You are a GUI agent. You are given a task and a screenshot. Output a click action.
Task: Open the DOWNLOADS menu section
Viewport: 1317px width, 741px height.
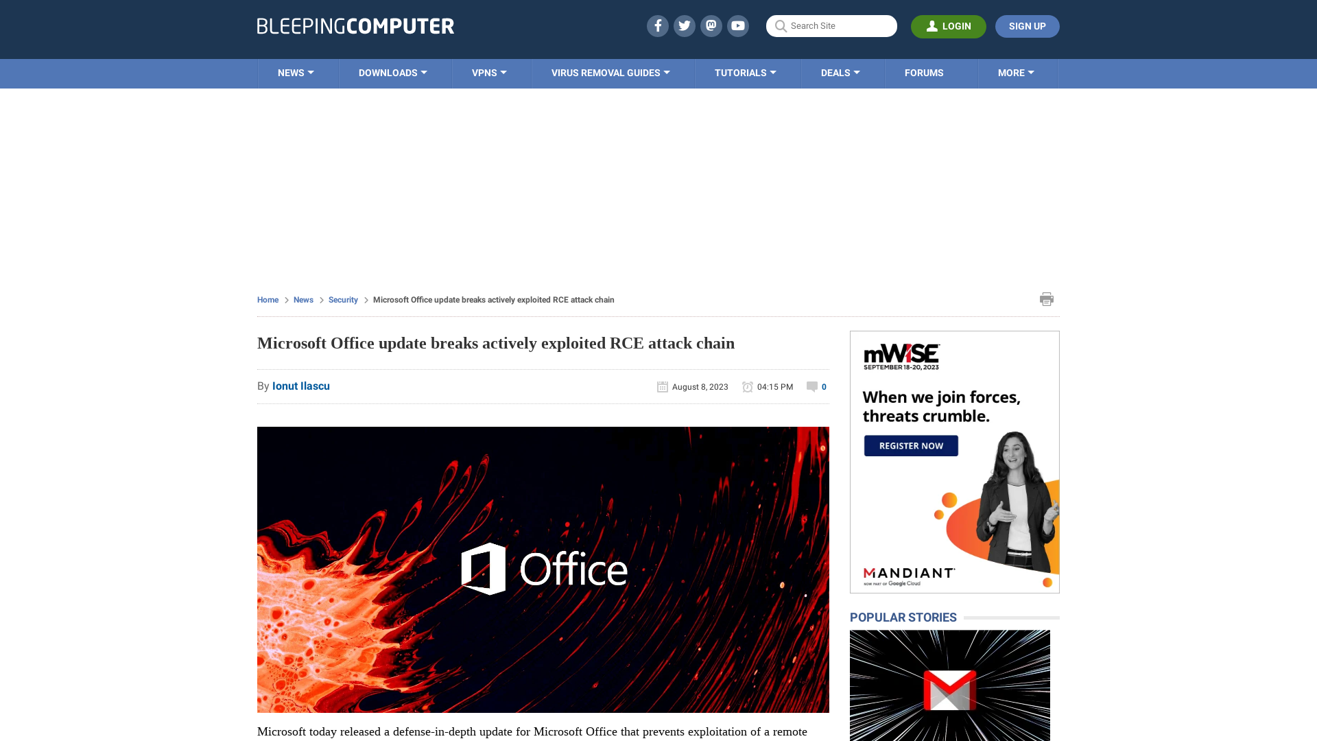[x=392, y=73]
